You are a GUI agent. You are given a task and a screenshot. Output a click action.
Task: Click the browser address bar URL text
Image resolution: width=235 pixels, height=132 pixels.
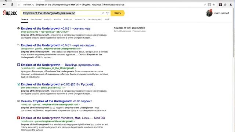tap(74, 5)
